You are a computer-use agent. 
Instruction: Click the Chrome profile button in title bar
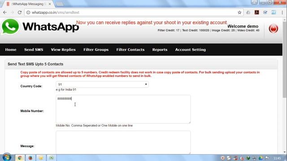coord(254,2)
